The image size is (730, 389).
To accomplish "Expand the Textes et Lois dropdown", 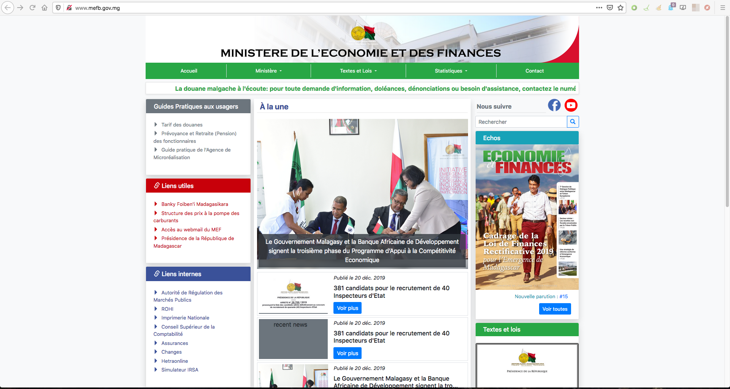I will point(358,71).
